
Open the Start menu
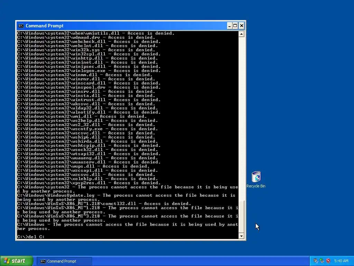click(x=16, y=261)
